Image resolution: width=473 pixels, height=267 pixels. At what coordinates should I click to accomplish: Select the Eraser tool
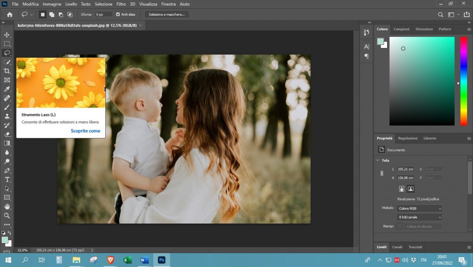[7, 134]
